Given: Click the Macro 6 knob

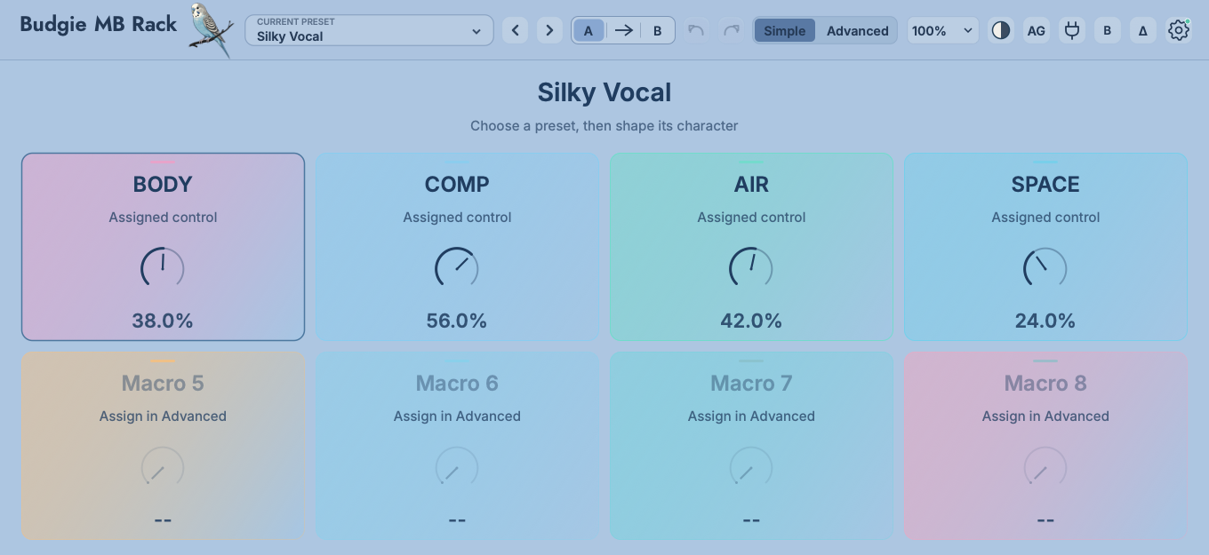Looking at the screenshot, I should [457, 467].
